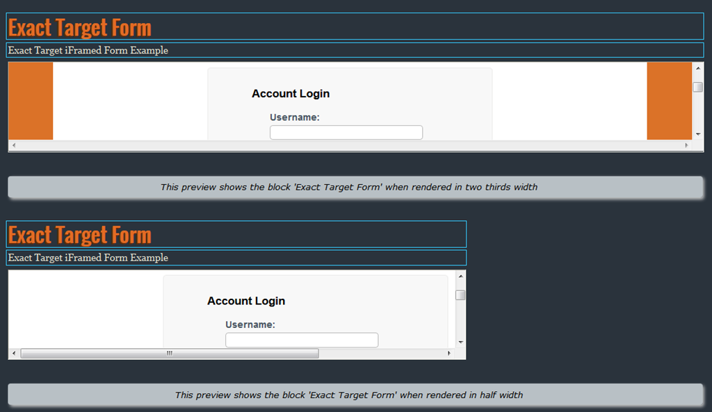Click 'Account Login' heading in half width form

coord(246,301)
